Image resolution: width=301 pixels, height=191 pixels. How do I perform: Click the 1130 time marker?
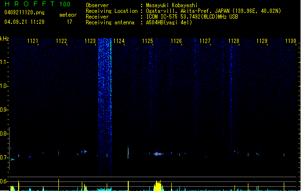click(290, 41)
